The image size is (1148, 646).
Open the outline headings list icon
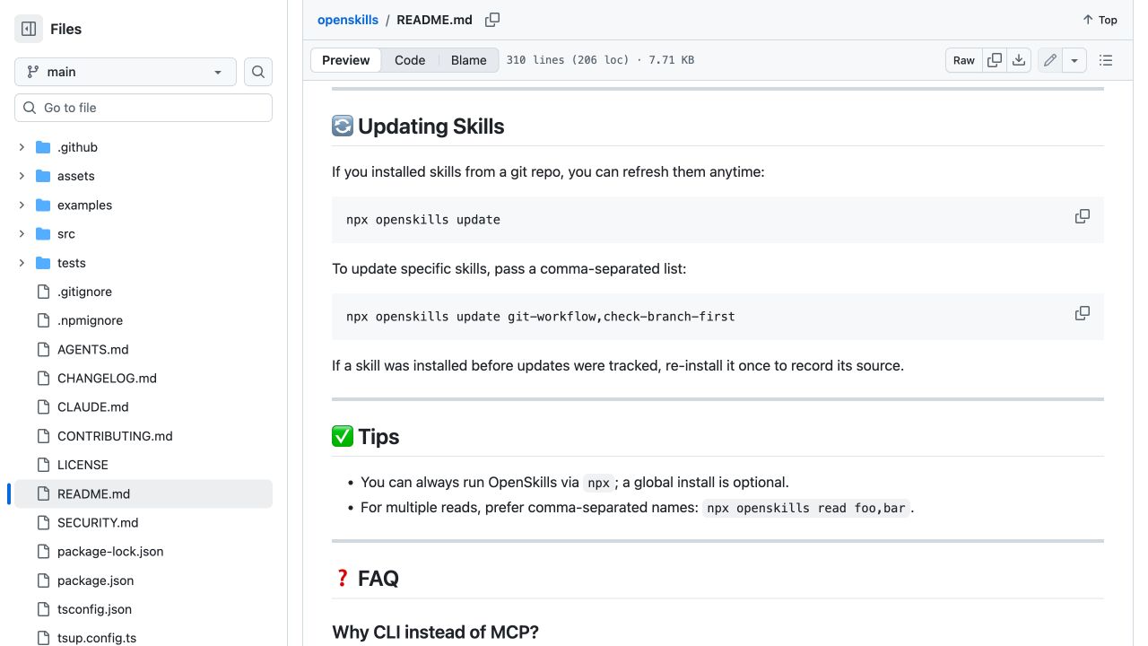1106,60
